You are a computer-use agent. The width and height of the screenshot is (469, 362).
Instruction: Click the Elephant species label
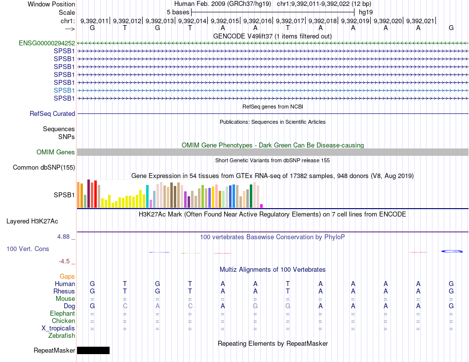[62, 313]
